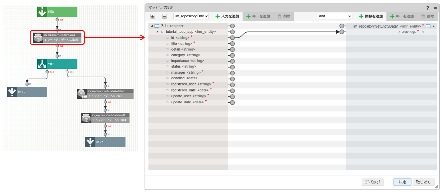The height and width of the screenshot is (194, 442).
Task: Click the connector port next to title
Action: pos(232,44)
